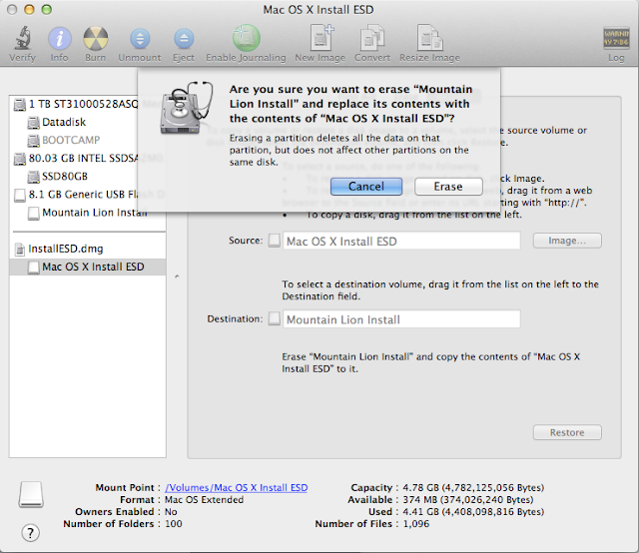Click the help question mark button
Image resolution: width=639 pixels, height=553 pixels.
31,533
